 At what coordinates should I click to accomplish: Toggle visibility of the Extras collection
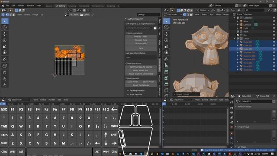pyautogui.click(x=274, y=39)
